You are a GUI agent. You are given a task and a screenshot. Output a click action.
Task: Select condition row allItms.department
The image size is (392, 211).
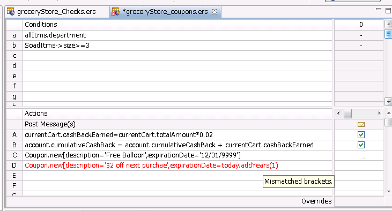[x=177, y=35]
